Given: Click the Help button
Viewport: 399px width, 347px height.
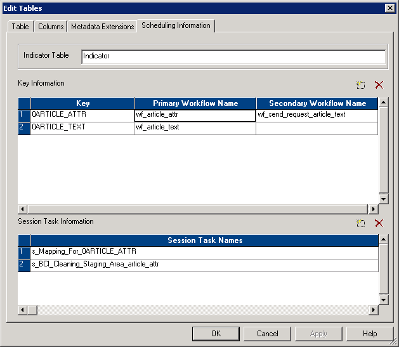Looking at the screenshot, I should tap(369, 334).
